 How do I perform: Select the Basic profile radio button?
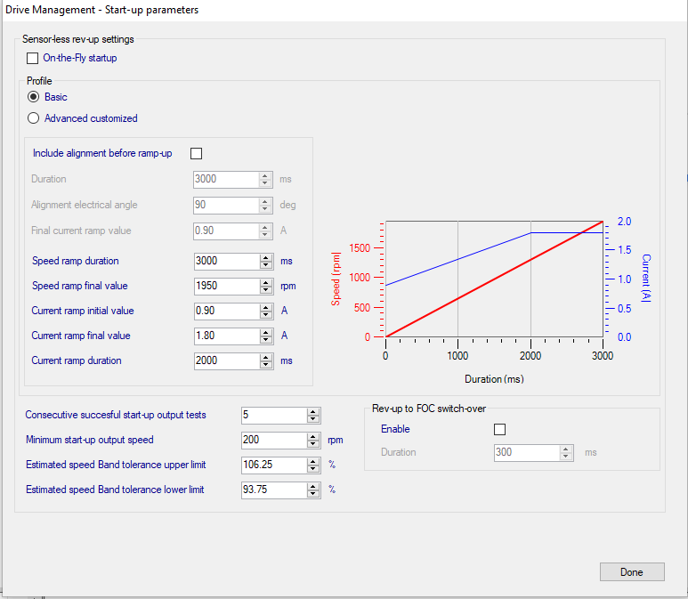33,96
